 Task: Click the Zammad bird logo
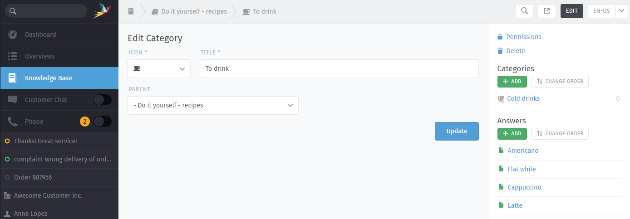click(x=102, y=10)
